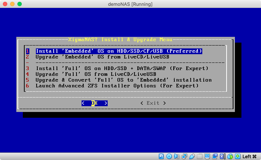Click the 'Left ⌘' host key indicator
261x160 pixels.
click(x=249, y=156)
